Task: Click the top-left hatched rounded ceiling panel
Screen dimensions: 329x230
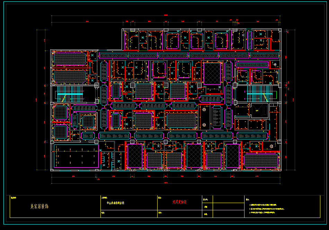Action: click(69, 59)
